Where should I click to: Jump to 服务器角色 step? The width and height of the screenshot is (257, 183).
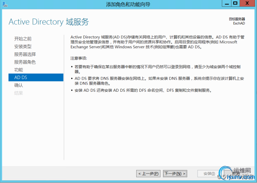25,62
